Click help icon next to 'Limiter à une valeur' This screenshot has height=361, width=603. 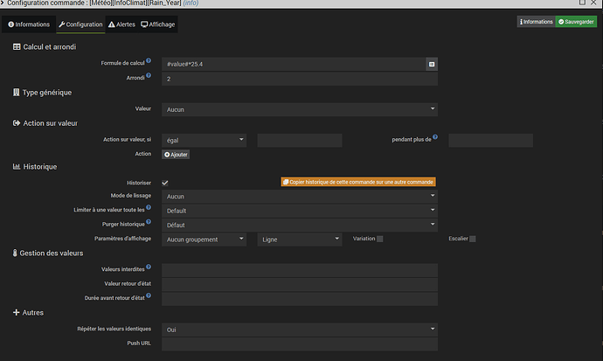149,208
